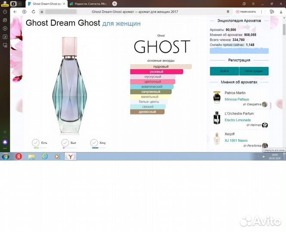Show hidden system tray icons
Viewport: 286px width, 232px height.
click(x=258, y=157)
